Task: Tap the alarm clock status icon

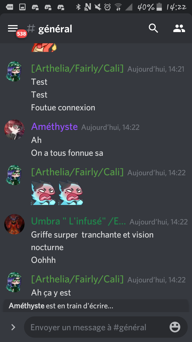Action: click(107, 7)
